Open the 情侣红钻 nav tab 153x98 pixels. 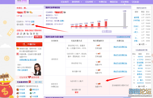[114, 2]
